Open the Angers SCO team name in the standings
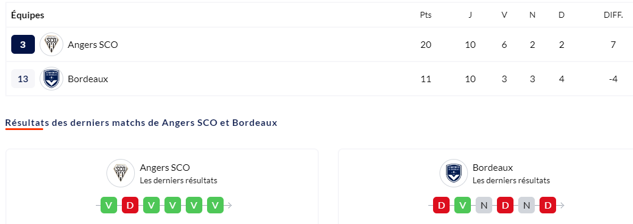 tap(93, 45)
